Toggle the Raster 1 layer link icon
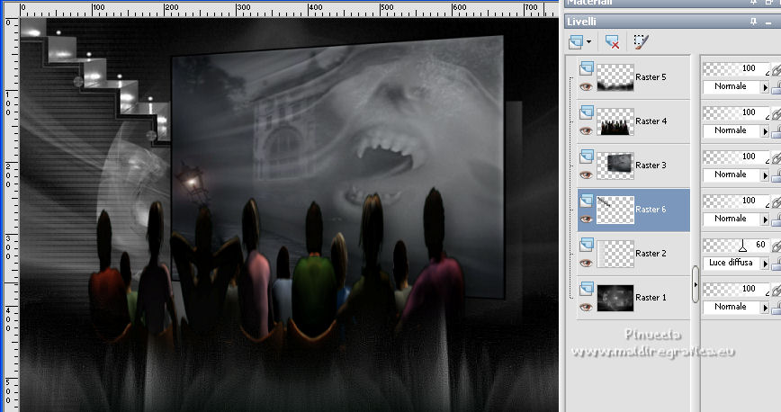781x412 pixels. (776, 290)
